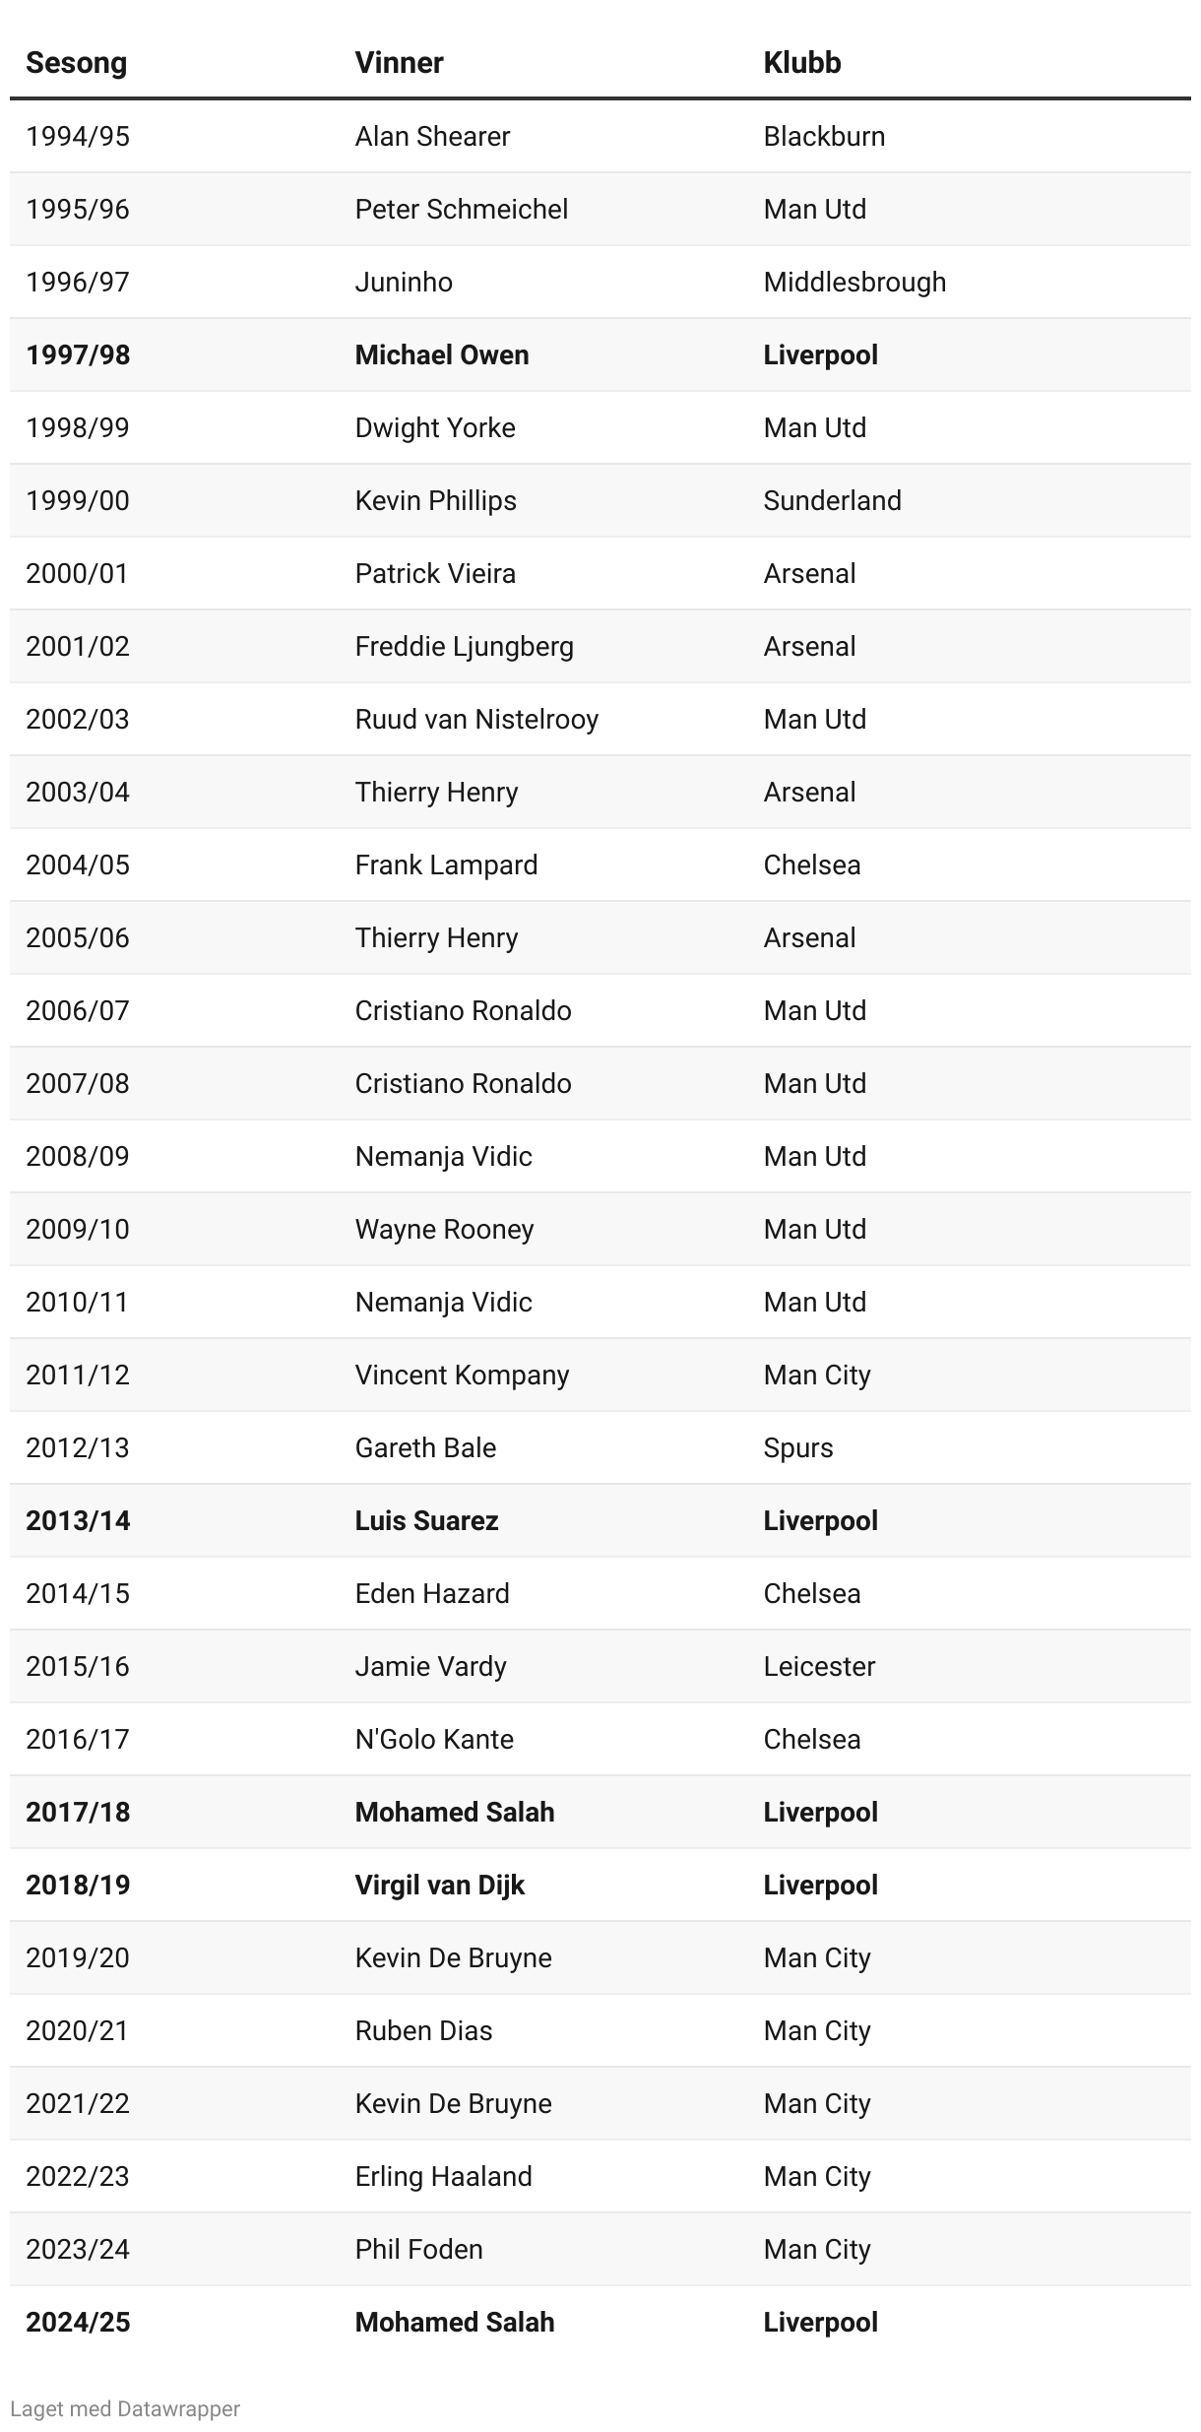Select Erling Haaland in the table
The width and height of the screenshot is (1201, 2432).
tap(443, 2176)
